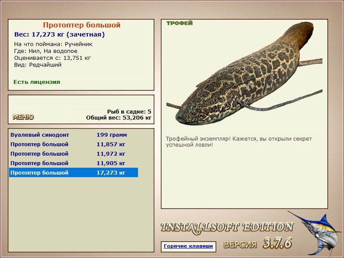Open the МЕНЮ button
The height and width of the screenshot is (258, 344).
point(23,117)
